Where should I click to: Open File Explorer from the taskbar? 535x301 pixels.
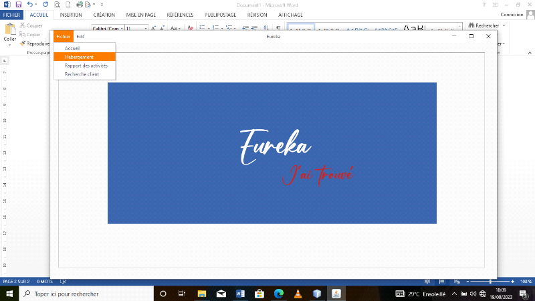click(202, 294)
